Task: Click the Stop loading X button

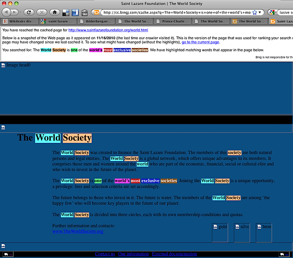Action: 42,12
